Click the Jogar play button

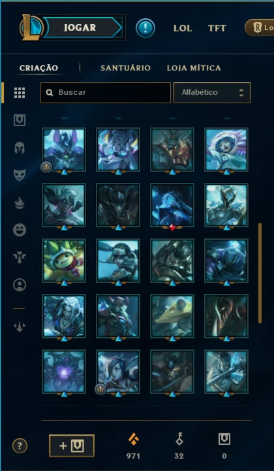click(80, 27)
